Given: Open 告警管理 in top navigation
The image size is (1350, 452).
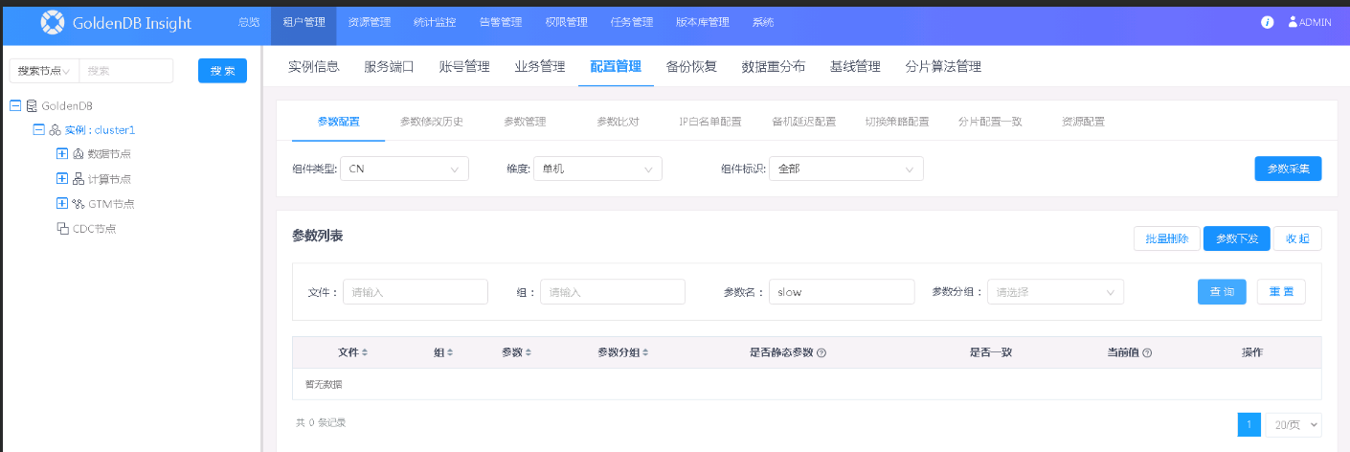Looking at the screenshot, I should point(500,22).
